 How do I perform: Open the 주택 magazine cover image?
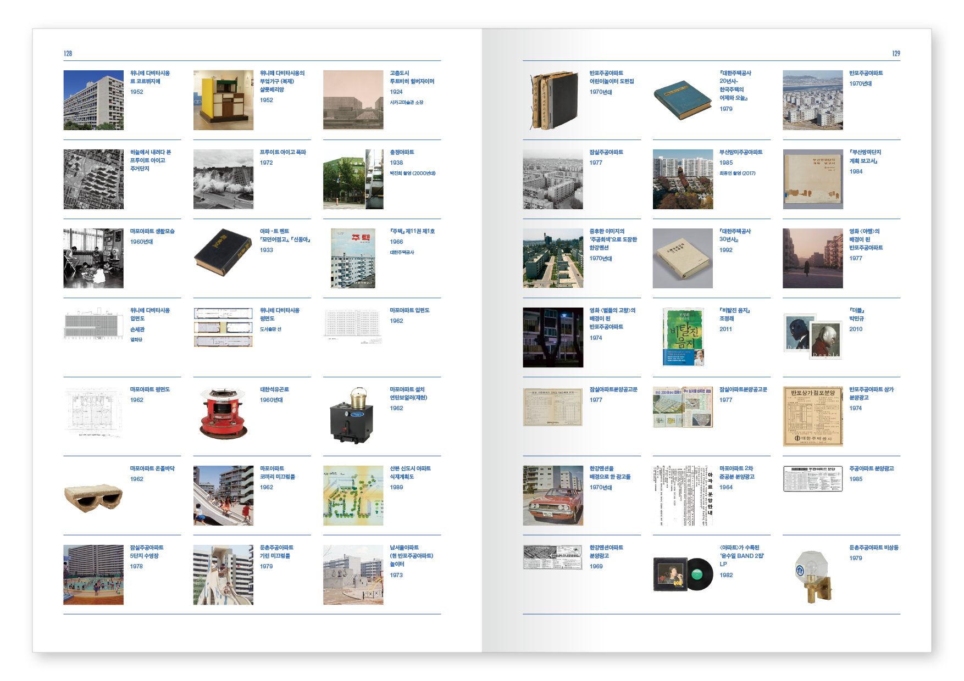tap(353, 258)
